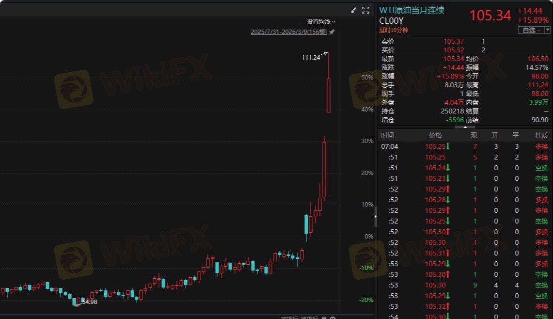Click the 最低 label
Viewport: 553px width, 319px height.
(472, 94)
